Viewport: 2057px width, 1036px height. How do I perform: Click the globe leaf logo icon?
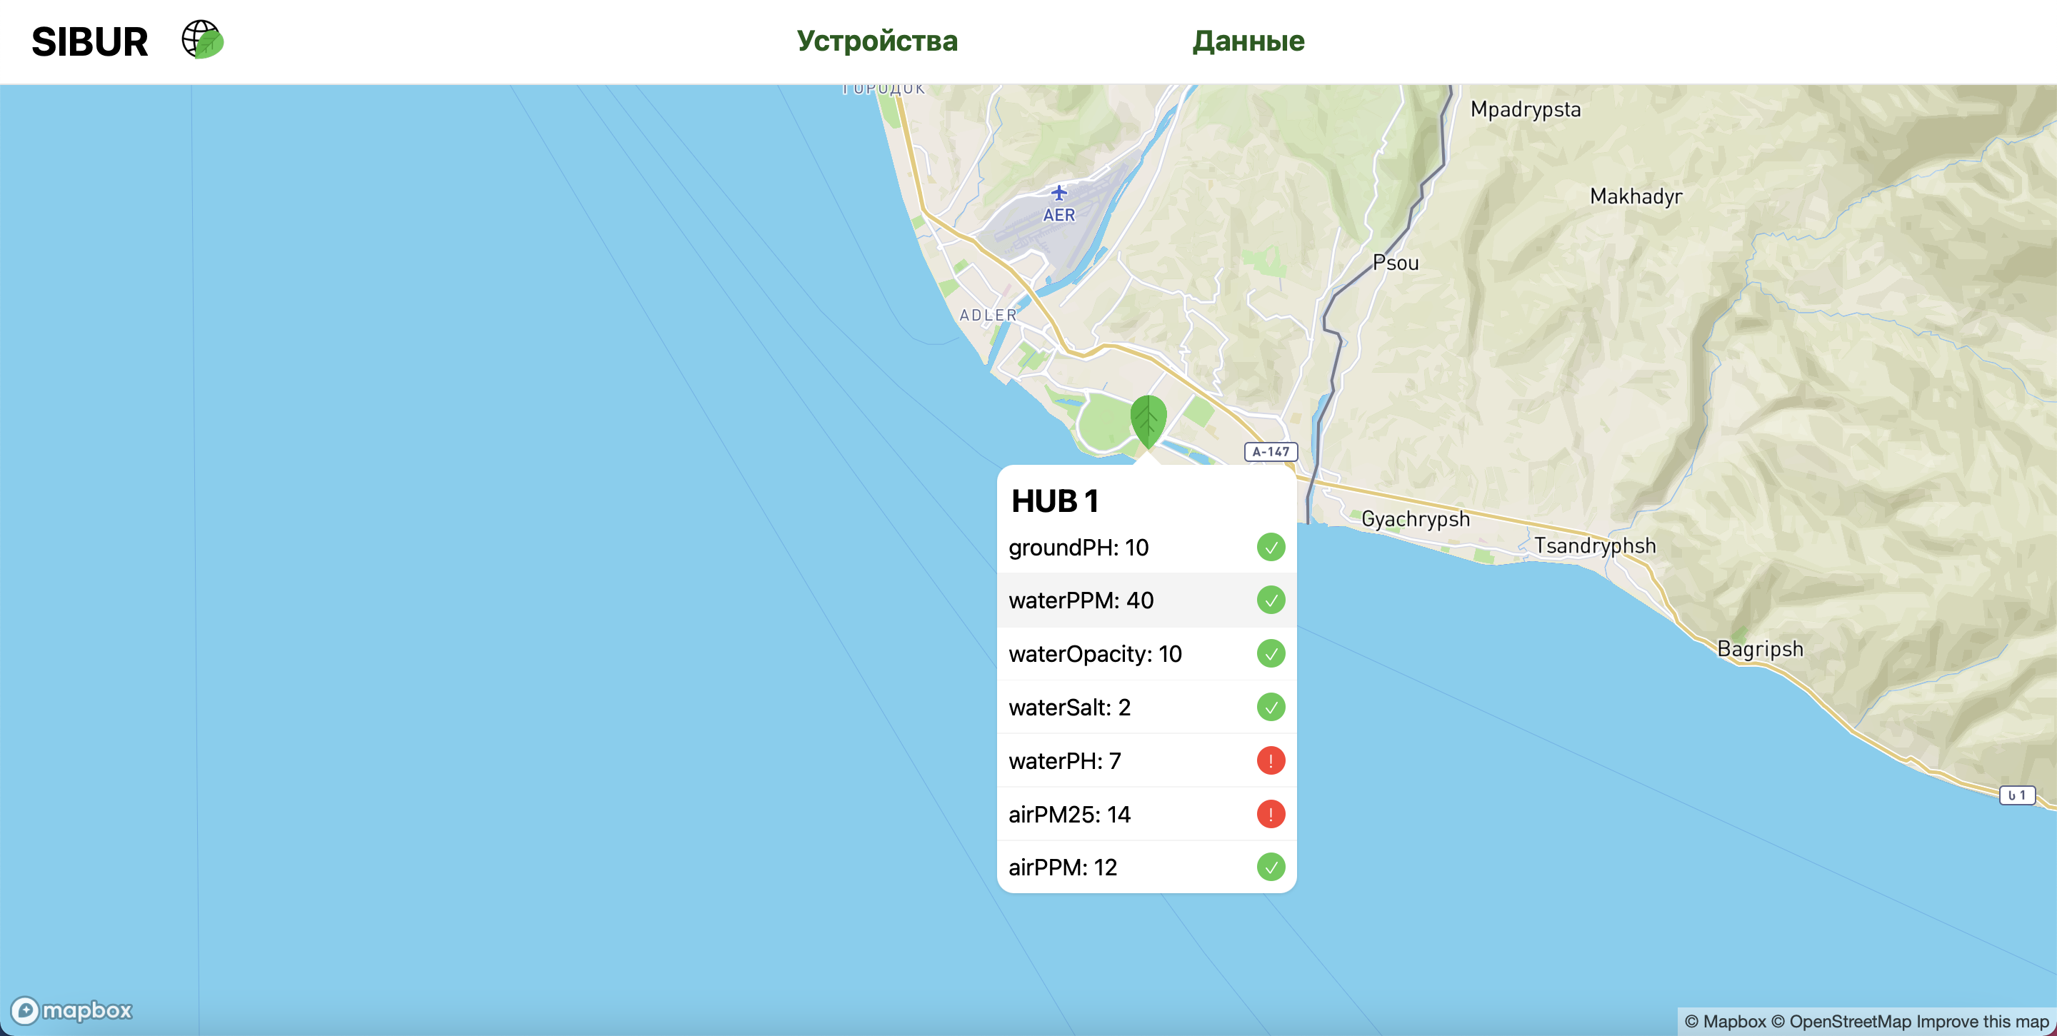pyautogui.click(x=203, y=40)
